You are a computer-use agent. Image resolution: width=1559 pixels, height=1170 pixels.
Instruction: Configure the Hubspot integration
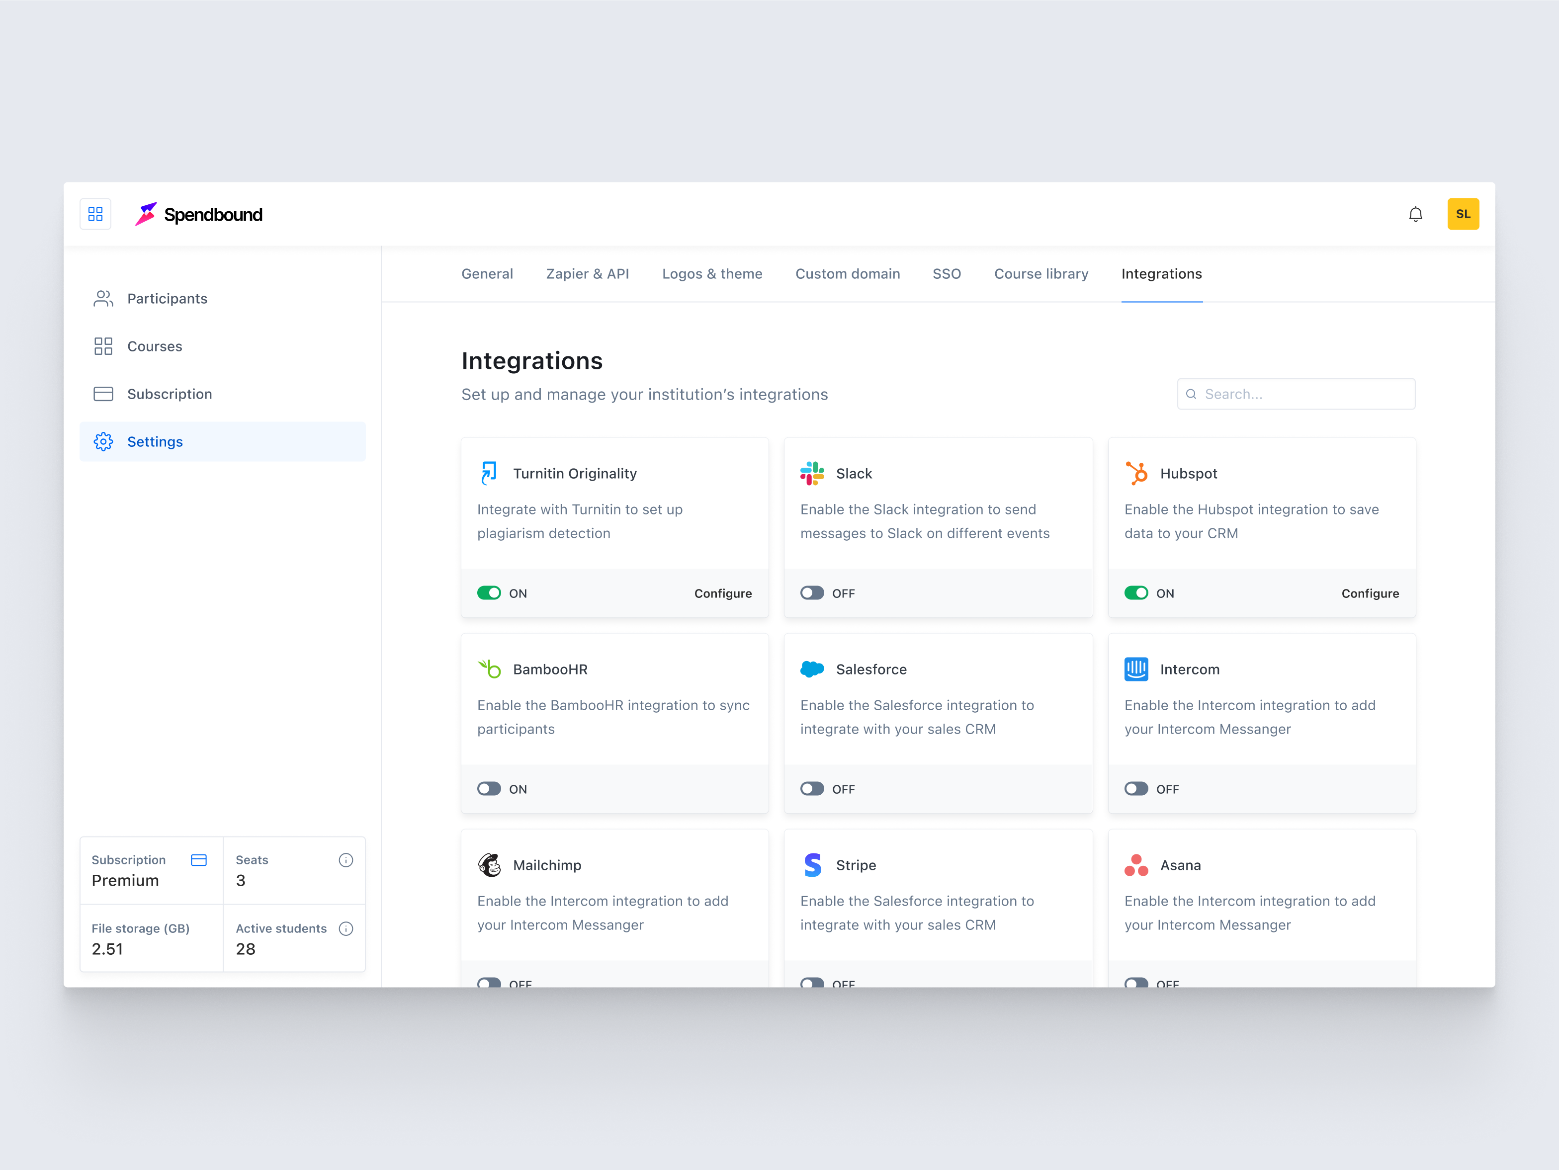pos(1370,593)
